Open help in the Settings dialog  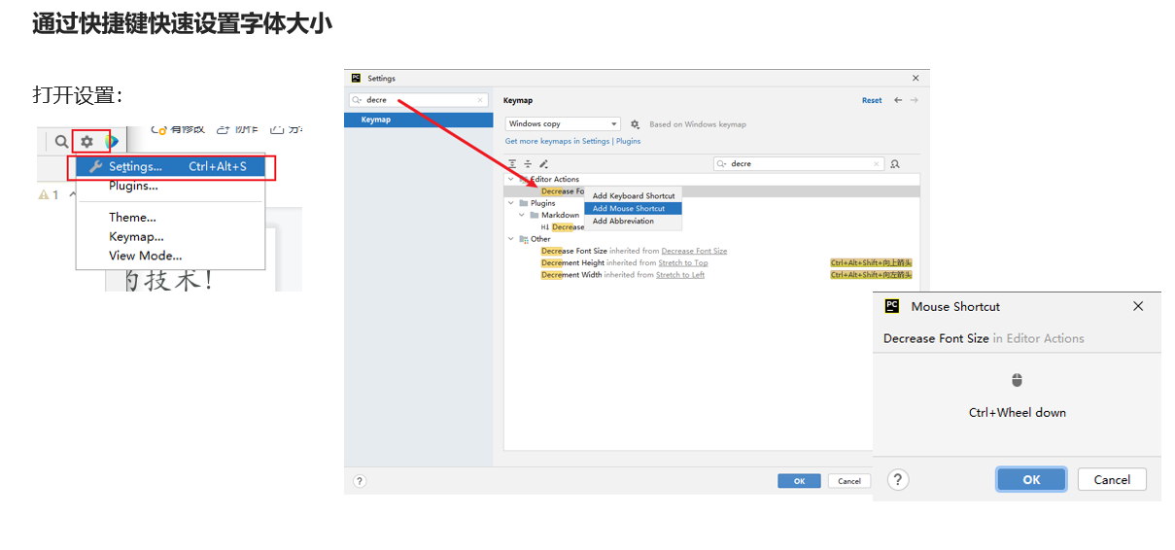pos(360,481)
